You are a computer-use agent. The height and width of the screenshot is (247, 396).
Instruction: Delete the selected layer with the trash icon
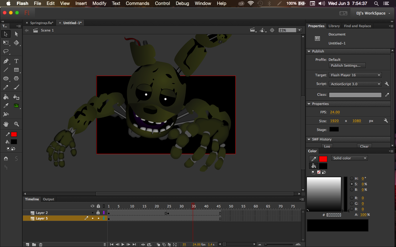41,244
